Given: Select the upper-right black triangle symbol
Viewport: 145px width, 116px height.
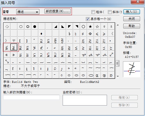Looking at the screenshot, I should pos(77,26).
